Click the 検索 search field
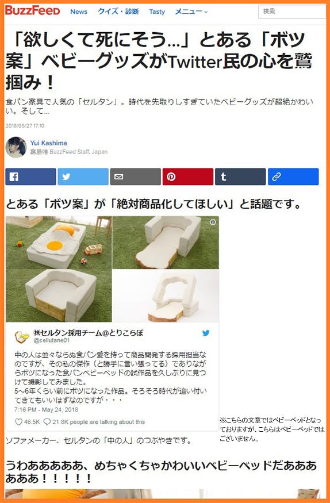The image size is (330, 503). click(x=292, y=11)
